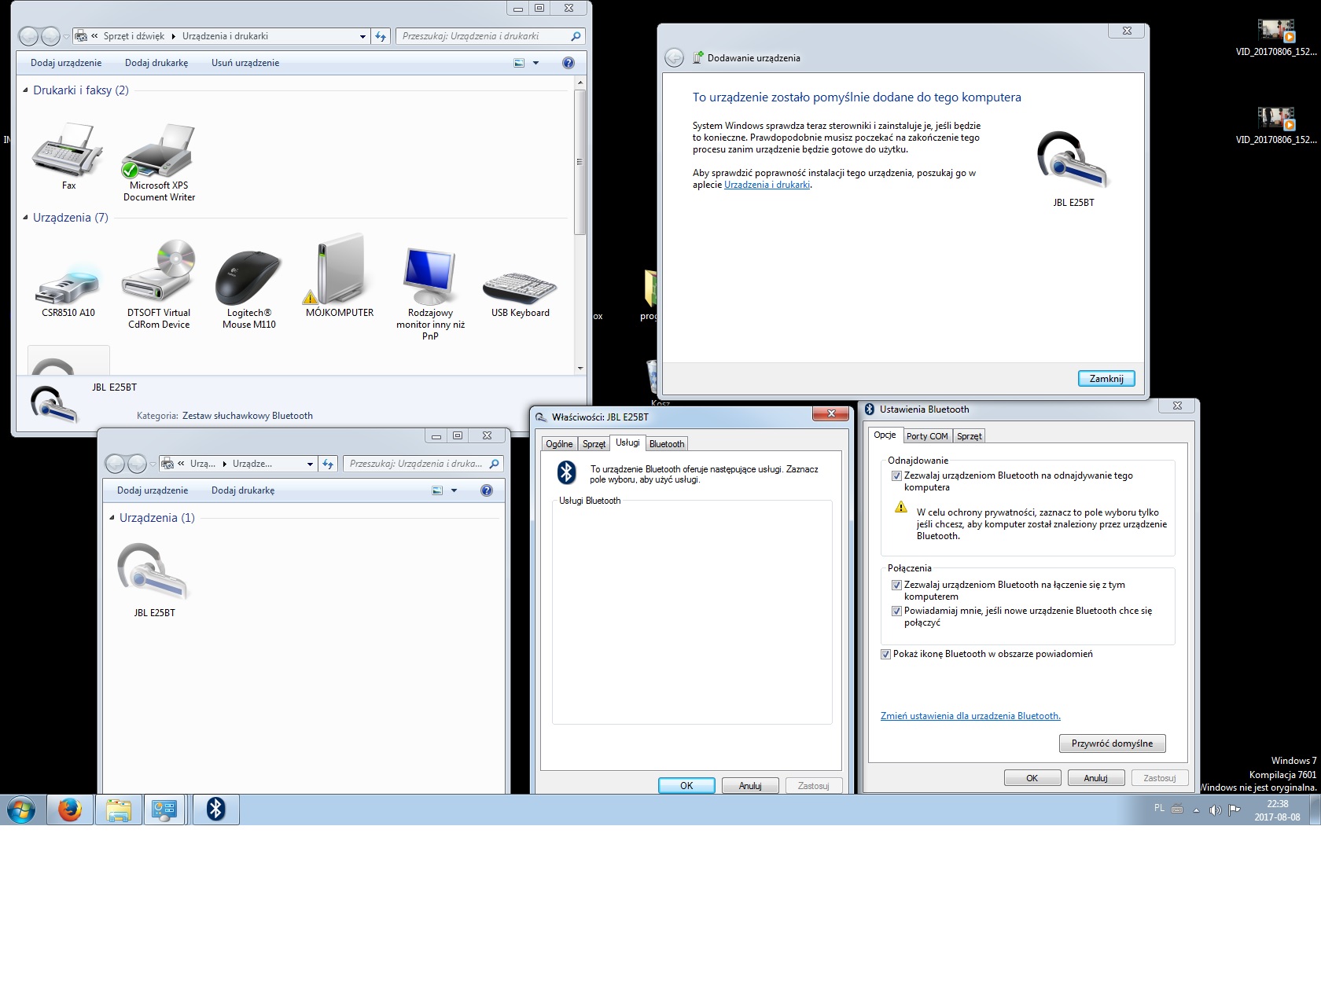The image size is (1321, 1006).
Task: Toggle allow Bluetooth devices to find this computer
Action: [x=896, y=476]
